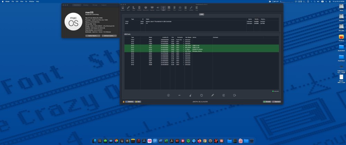Open Finder from the Dock
Screen dimensions: 346x145
point(94,141)
